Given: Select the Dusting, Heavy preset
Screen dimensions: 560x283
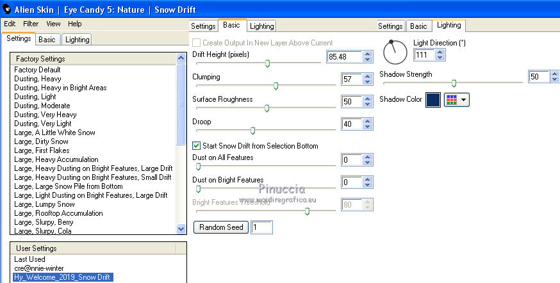Looking at the screenshot, I should 38,79.
